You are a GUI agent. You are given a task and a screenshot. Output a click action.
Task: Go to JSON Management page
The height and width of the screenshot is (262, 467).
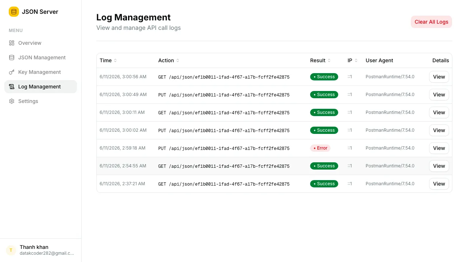pos(40,57)
